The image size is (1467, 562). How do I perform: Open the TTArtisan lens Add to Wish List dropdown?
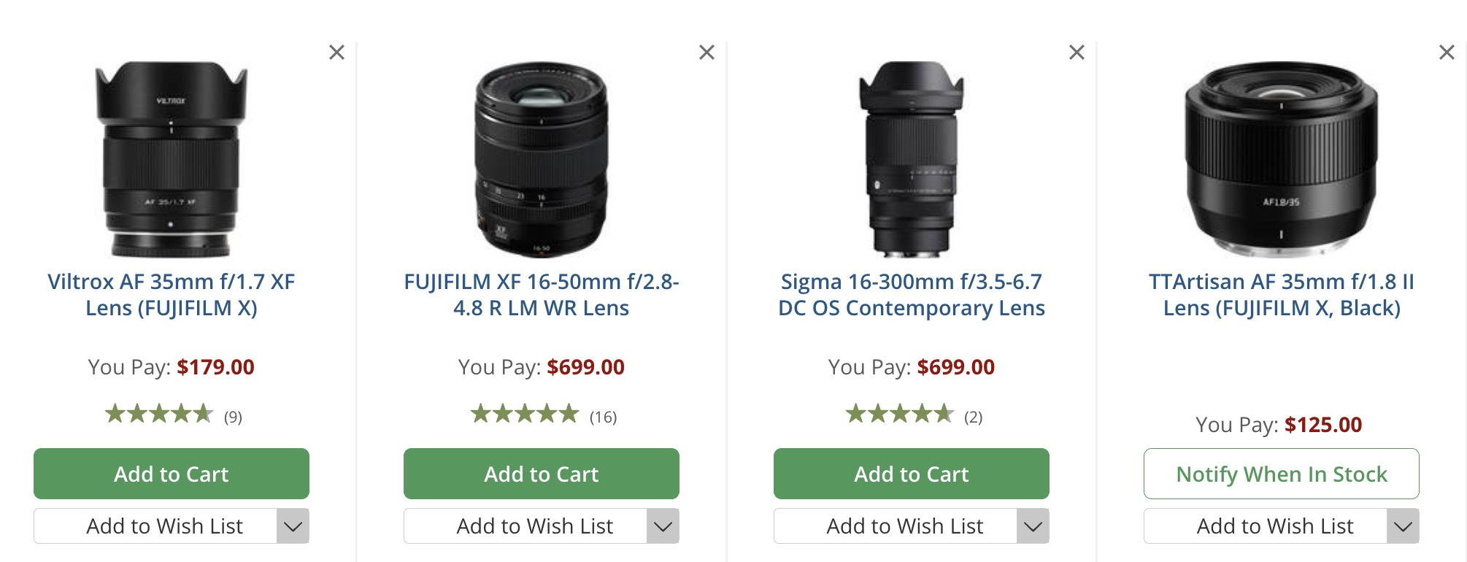click(1400, 525)
